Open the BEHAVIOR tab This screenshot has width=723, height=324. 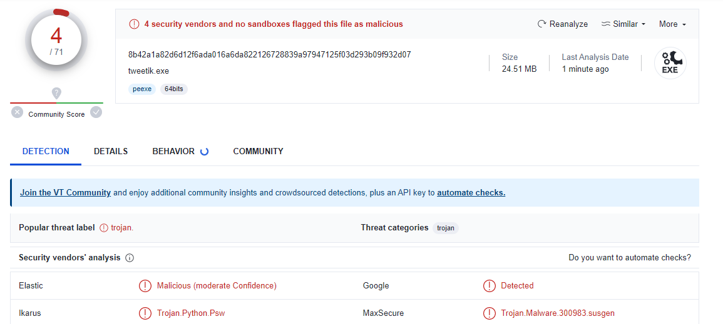coord(173,151)
